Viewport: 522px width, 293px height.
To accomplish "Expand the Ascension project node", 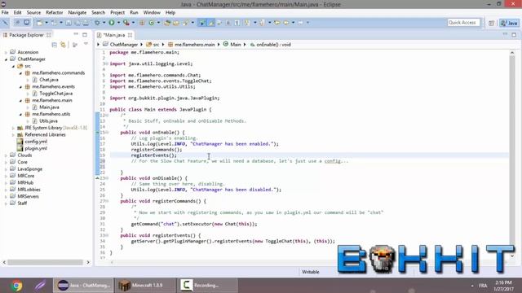I will pos(6,52).
